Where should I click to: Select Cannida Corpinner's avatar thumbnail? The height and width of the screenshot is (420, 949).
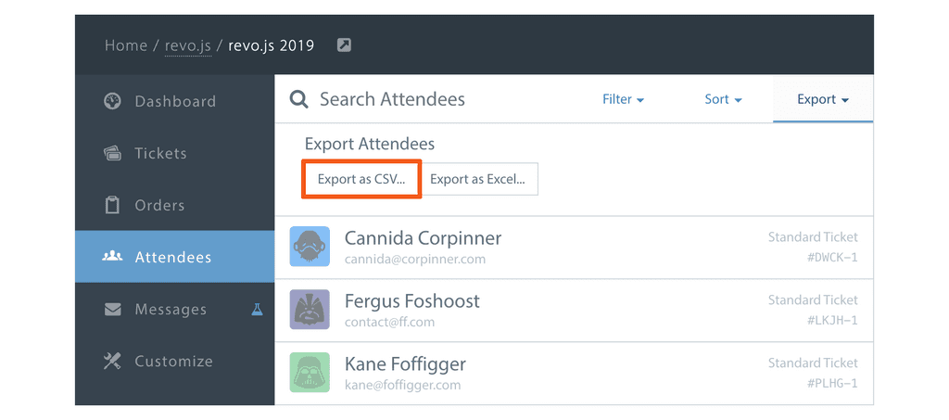(x=310, y=247)
